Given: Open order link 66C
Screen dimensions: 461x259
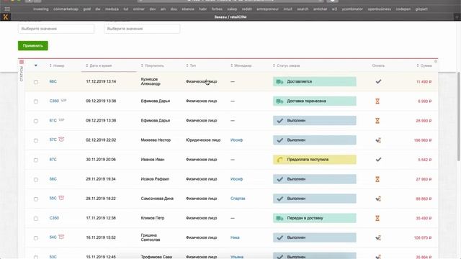Looking at the screenshot, I should (53, 81).
